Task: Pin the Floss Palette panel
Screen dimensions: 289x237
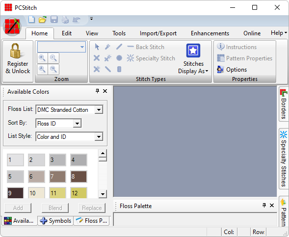Action: (x=264, y=205)
